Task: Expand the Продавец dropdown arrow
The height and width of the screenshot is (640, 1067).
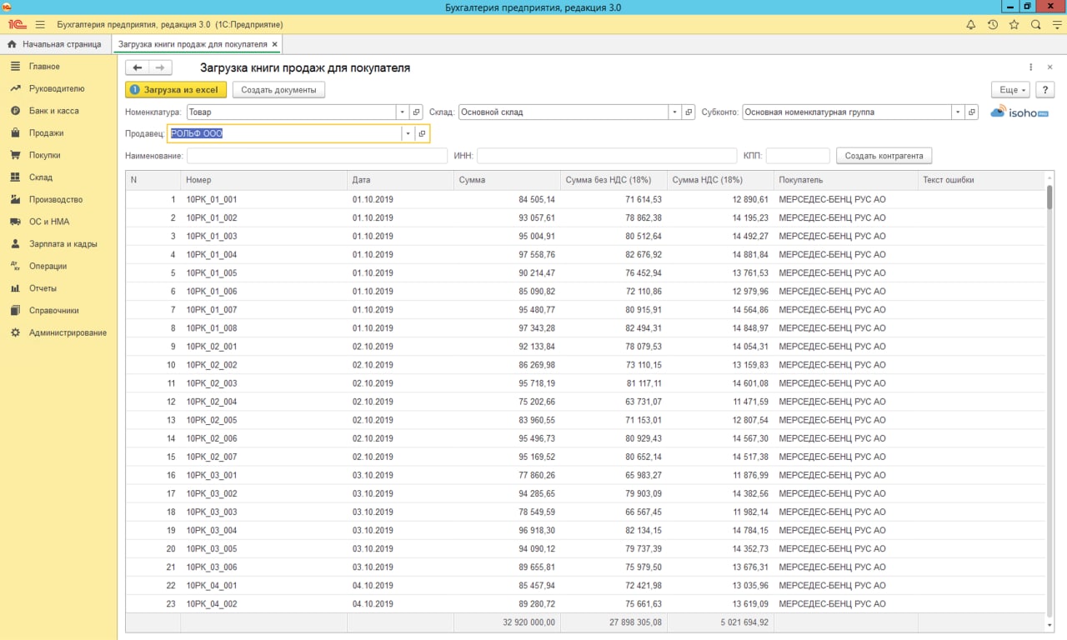Action: point(408,133)
